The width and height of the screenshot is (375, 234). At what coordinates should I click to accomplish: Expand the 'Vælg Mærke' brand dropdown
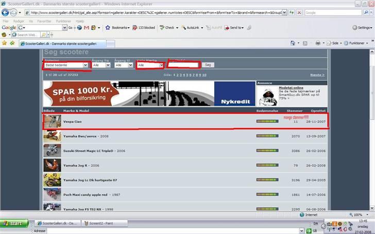pyautogui.click(x=150, y=65)
